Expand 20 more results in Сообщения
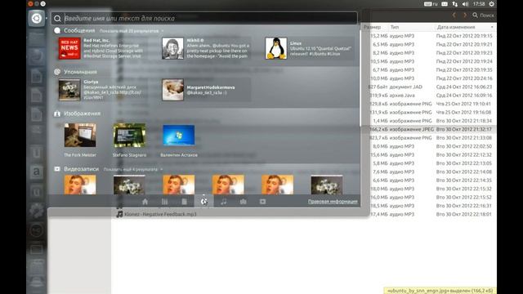 [x=131, y=31]
